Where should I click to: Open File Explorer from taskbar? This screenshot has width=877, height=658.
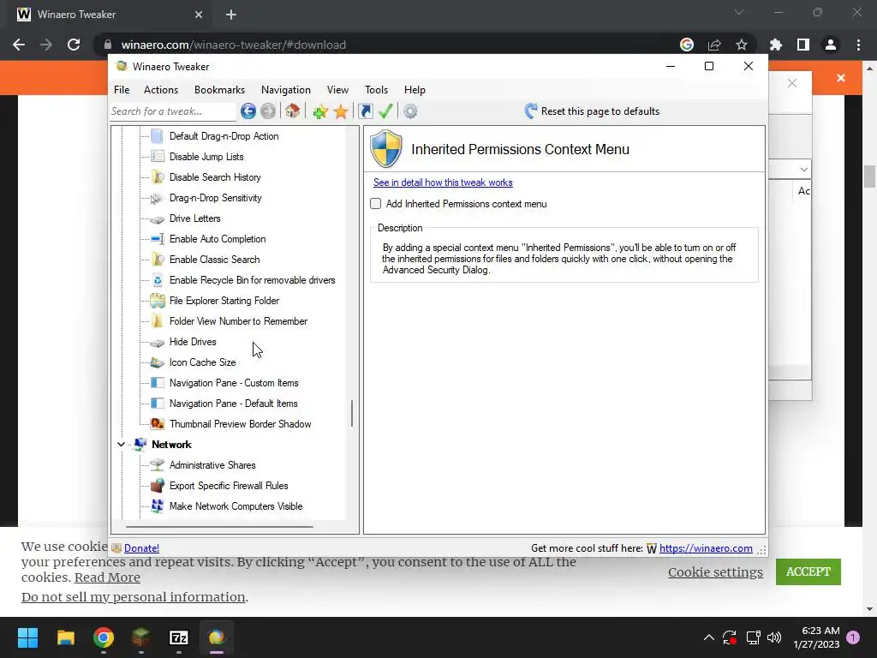[x=66, y=637]
